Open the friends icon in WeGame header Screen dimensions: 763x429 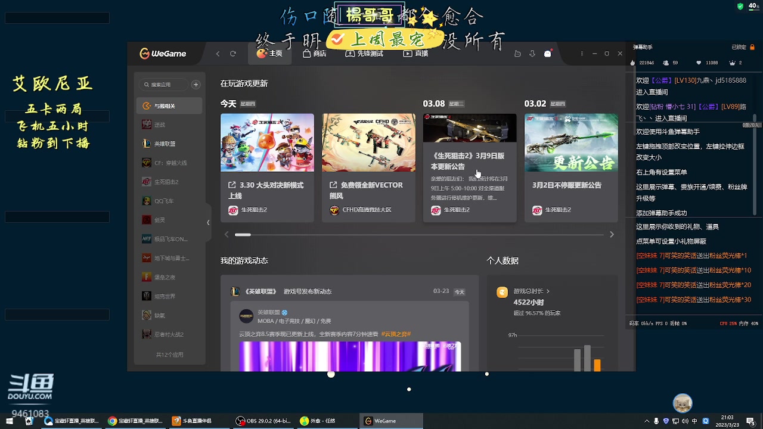[x=517, y=54]
